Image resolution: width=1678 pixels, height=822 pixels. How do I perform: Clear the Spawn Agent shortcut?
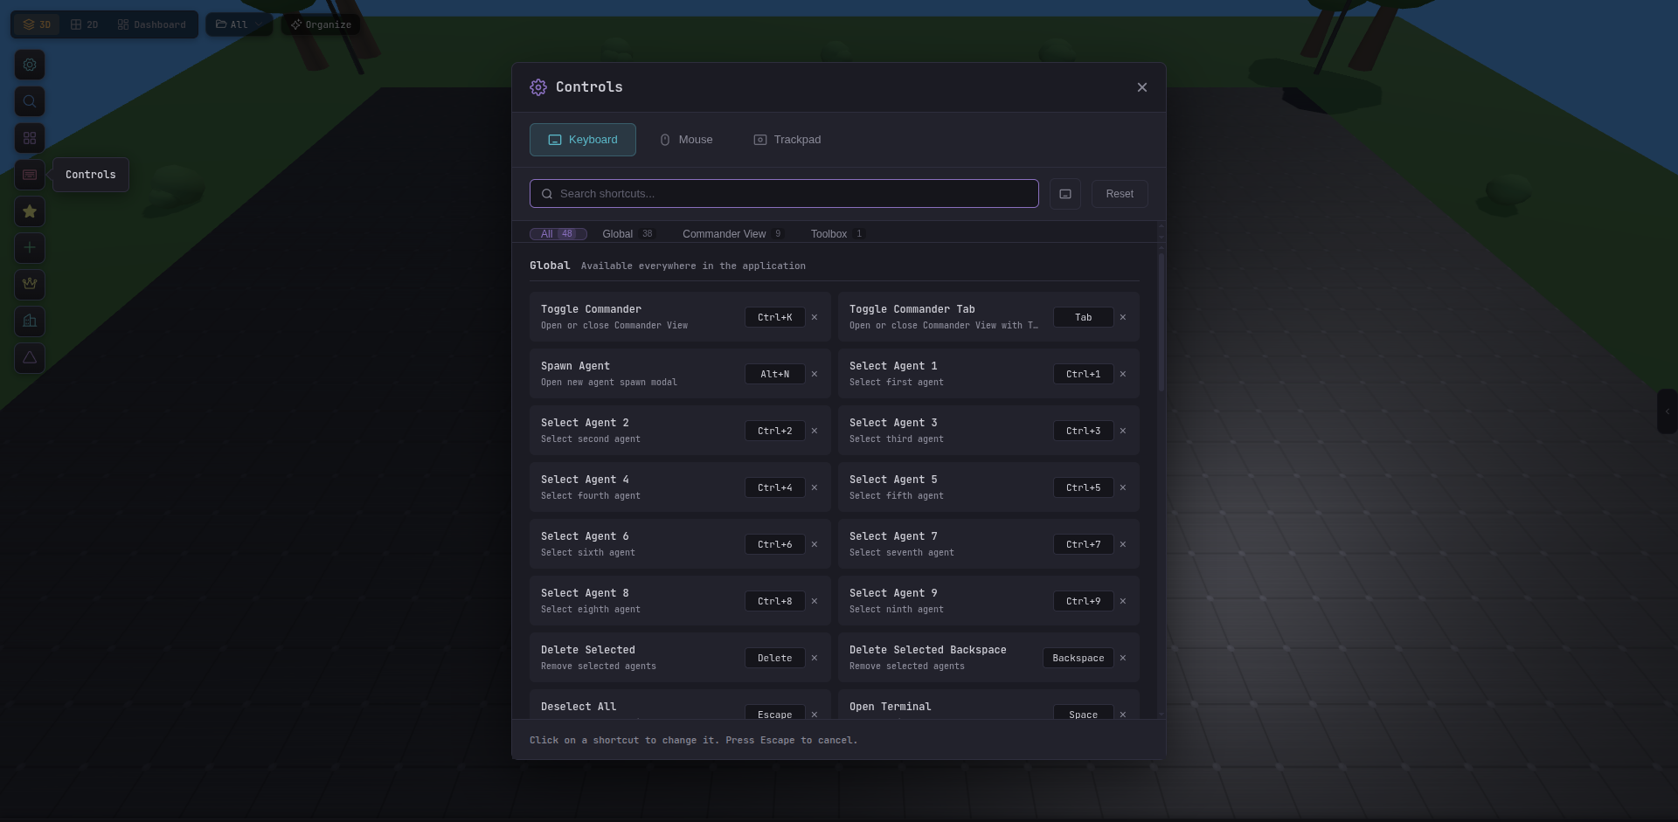[815, 374]
